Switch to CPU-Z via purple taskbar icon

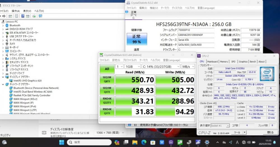point(171,142)
